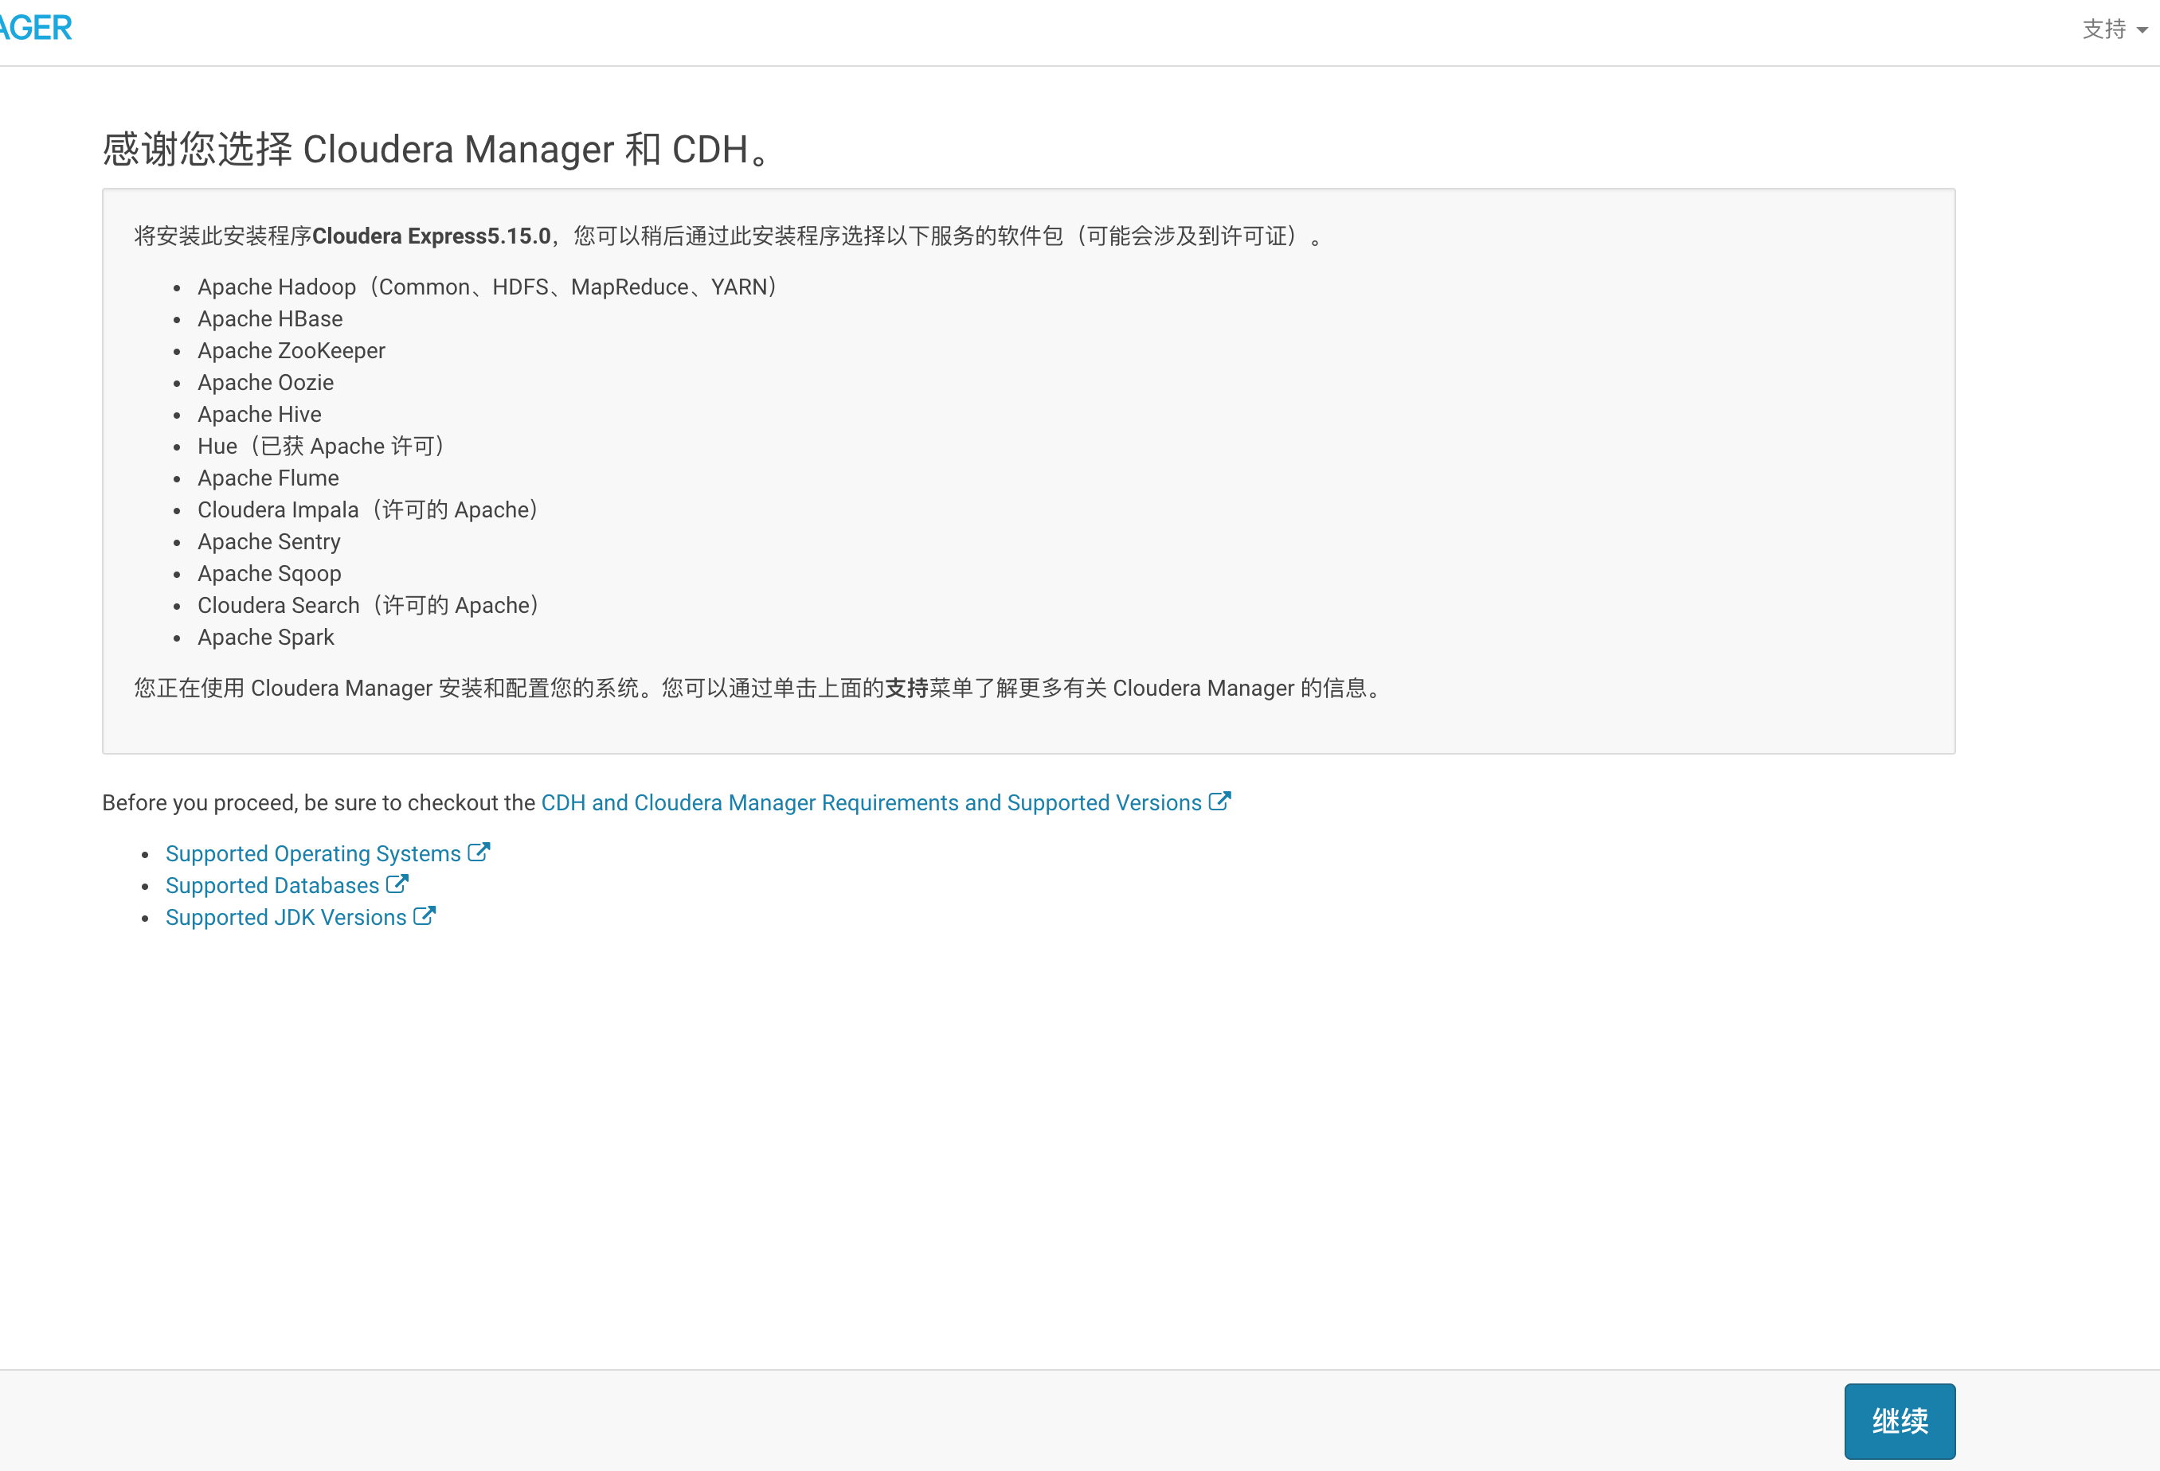Viewport: 2160px width, 1471px height.
Task: Click the Apache ZooKeeper list item
Action: tap(291, 350)
